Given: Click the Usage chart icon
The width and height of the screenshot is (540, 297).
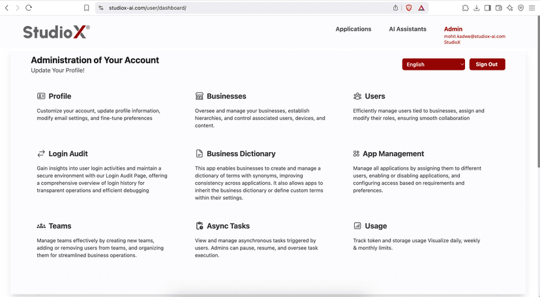Looking at the screenshot, I should coord(357,226).
